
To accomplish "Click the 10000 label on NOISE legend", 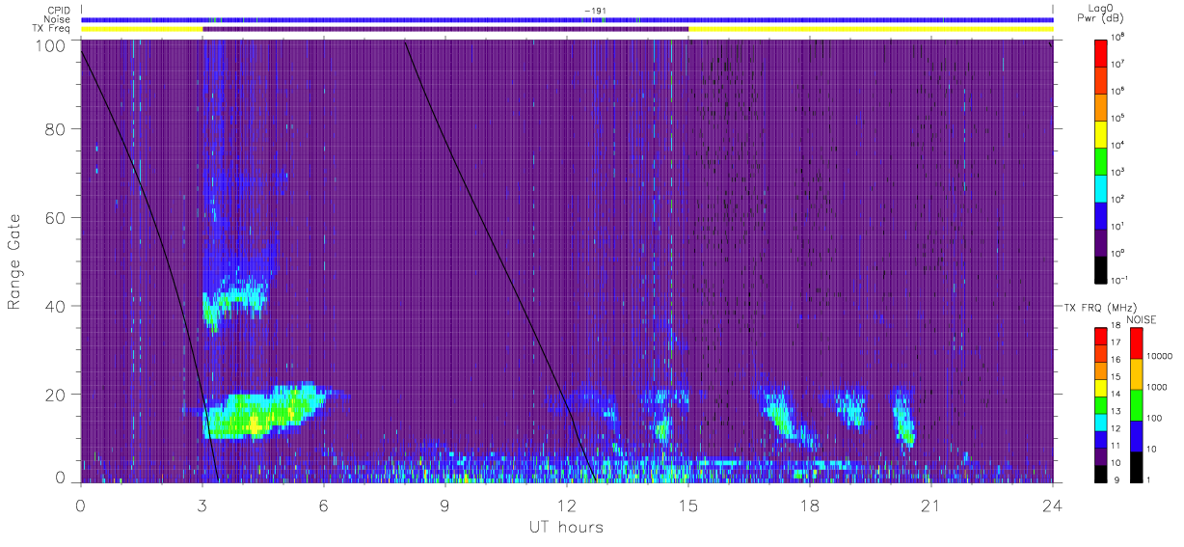I will [1159, 356].
